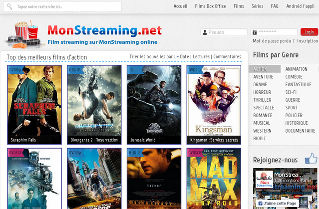Select the BIOPIC genre
Image resolution: width=319 pixels, height=209 pixels.
pos(260,139)
